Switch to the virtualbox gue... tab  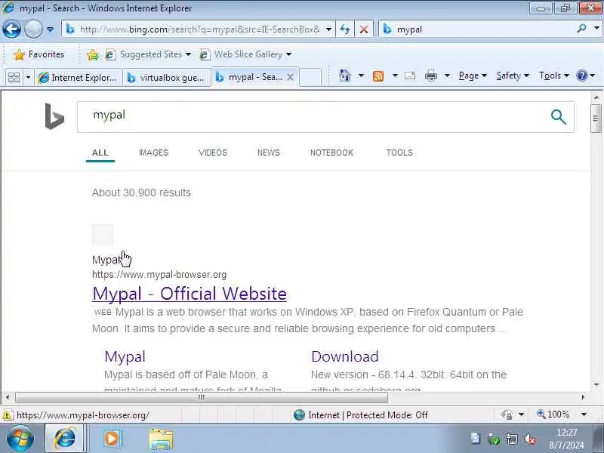click(167, 78)
